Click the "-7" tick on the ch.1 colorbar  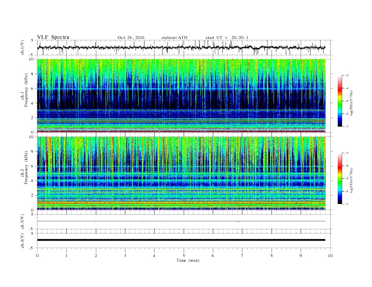(347, 127)
